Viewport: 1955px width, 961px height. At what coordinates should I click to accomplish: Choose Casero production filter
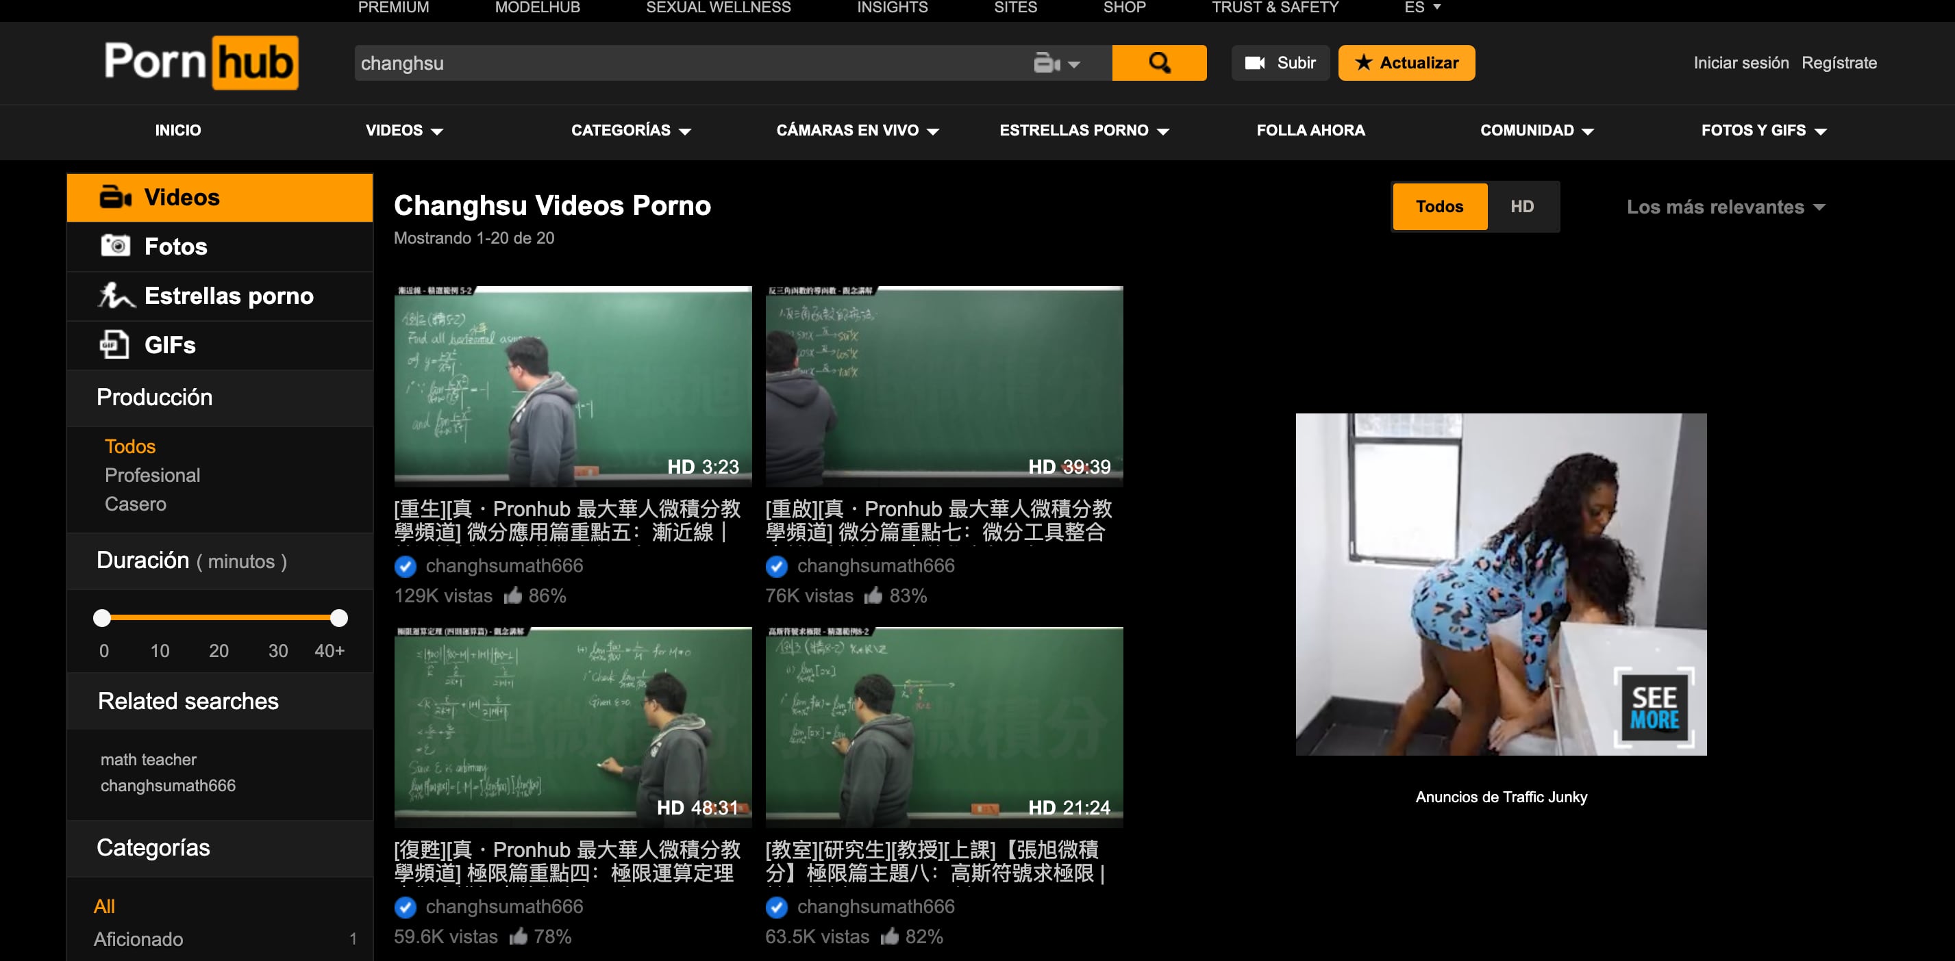click(x=135, y=504)
